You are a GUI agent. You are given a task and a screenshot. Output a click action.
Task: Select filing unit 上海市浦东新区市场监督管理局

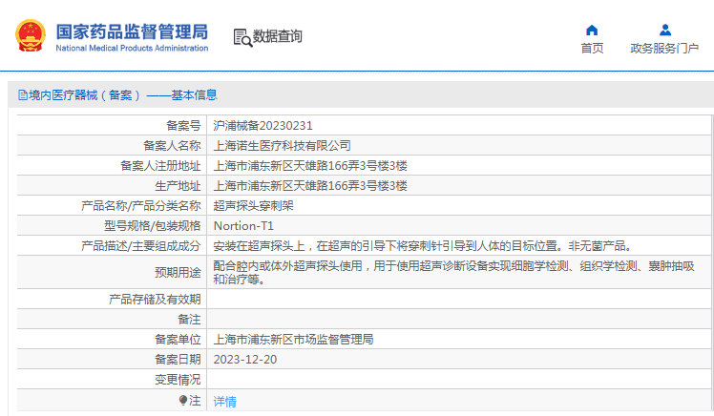tap(293, 340)
